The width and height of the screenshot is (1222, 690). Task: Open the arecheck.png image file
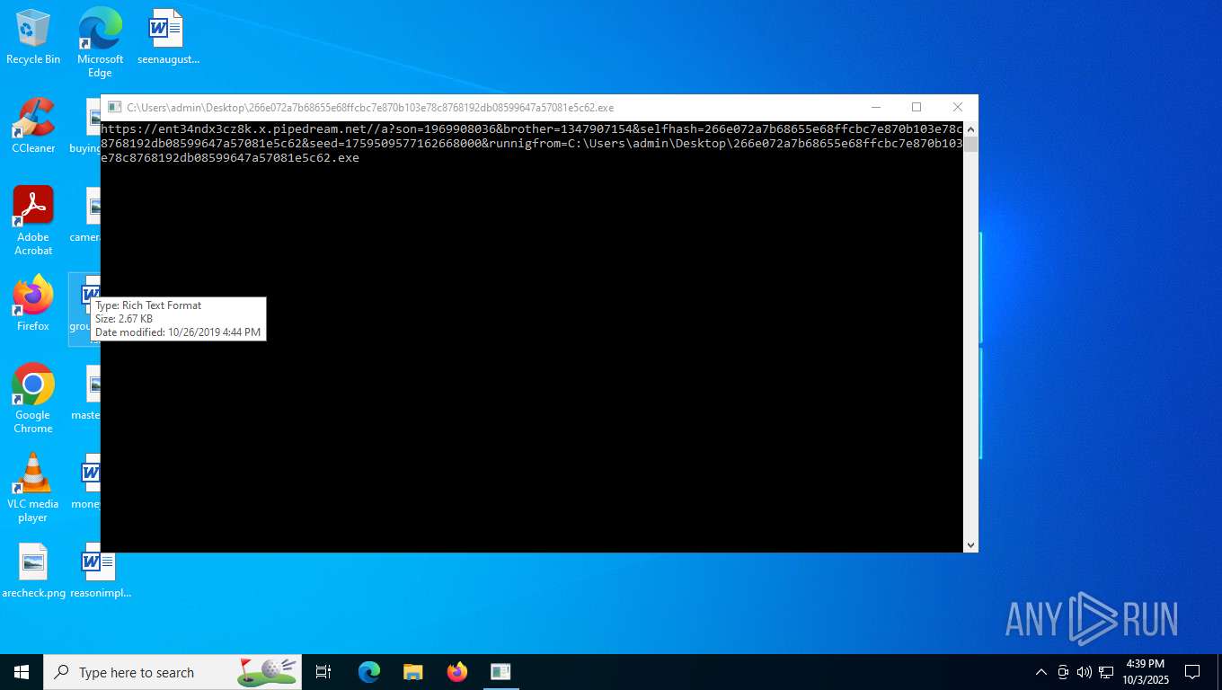point(33,571)
